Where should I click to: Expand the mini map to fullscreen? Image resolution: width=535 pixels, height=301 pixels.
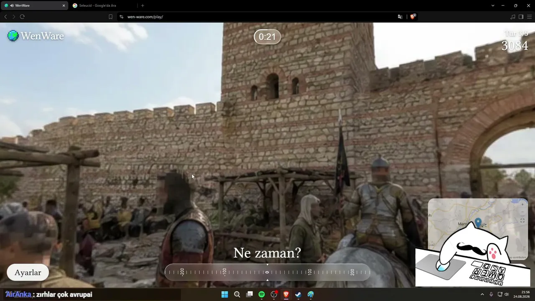pos(522,221)
